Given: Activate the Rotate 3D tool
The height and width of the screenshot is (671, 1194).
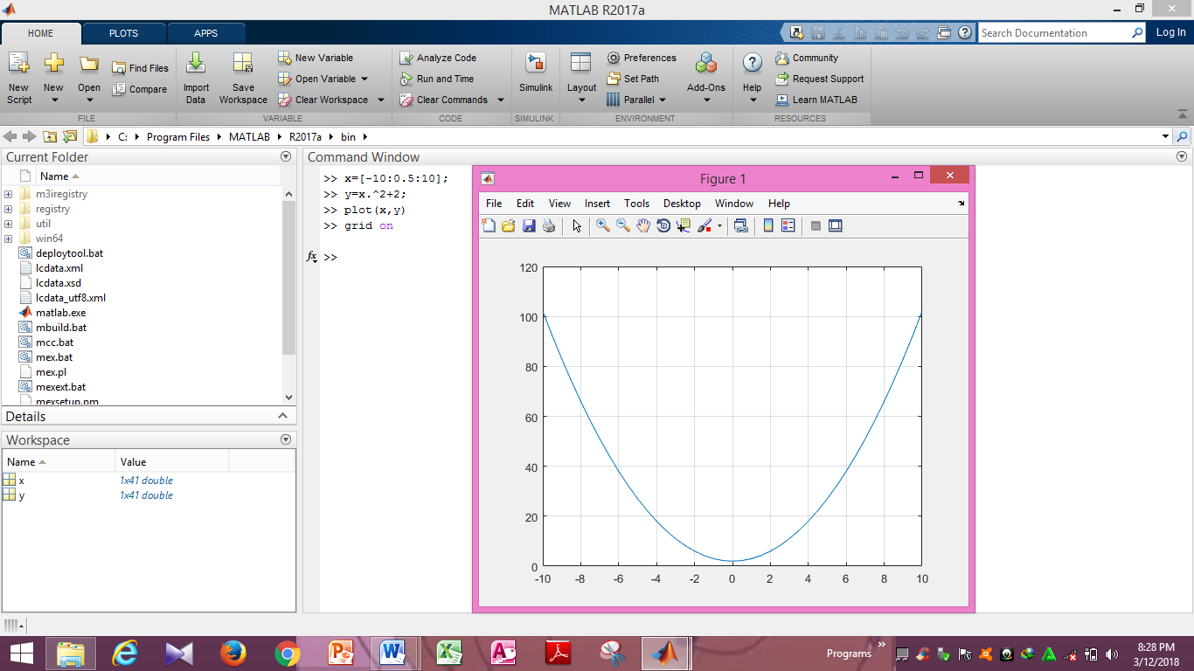Looking at the screenshot, I should tap(664, 225).
